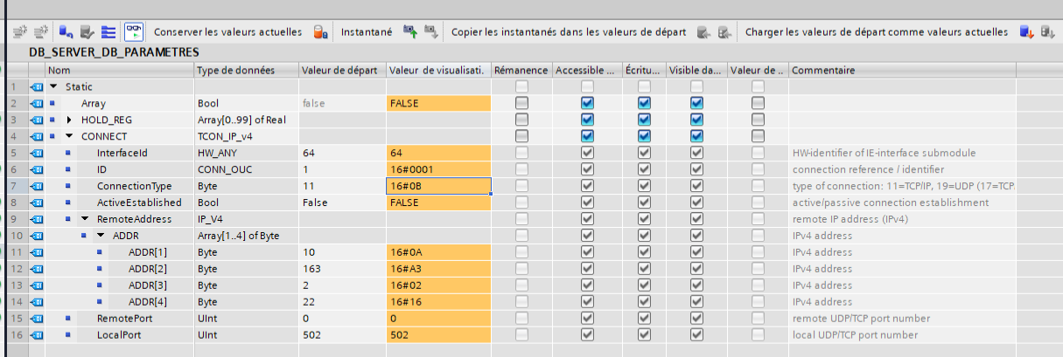The image size is (1063, 357).
Task: Click 'Conserver les valeurs actuelles' label
Action: (227, 32)
